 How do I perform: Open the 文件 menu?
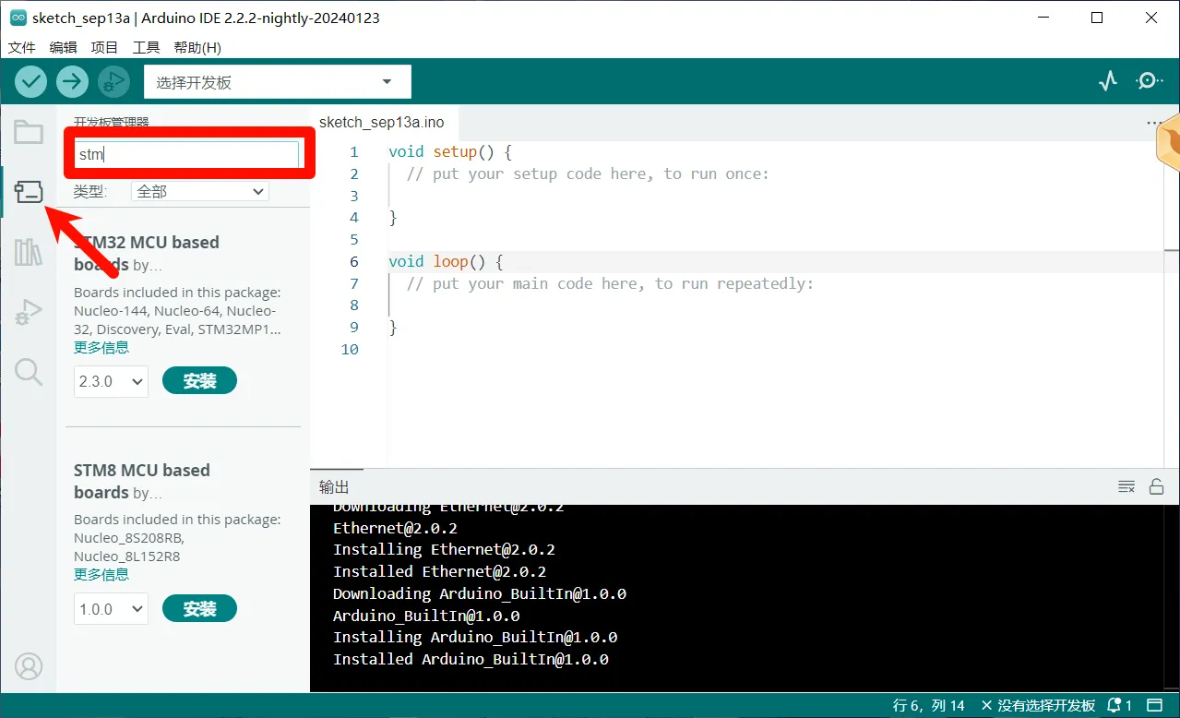tap(21, 47)
